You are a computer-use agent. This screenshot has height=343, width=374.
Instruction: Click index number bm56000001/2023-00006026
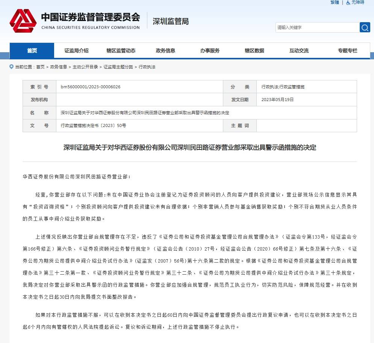pyautogui.click(x=91, y=87)
